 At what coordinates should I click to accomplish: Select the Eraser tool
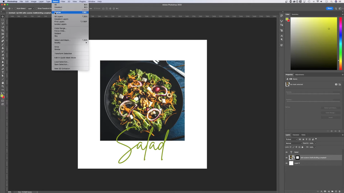pos(3,55)
